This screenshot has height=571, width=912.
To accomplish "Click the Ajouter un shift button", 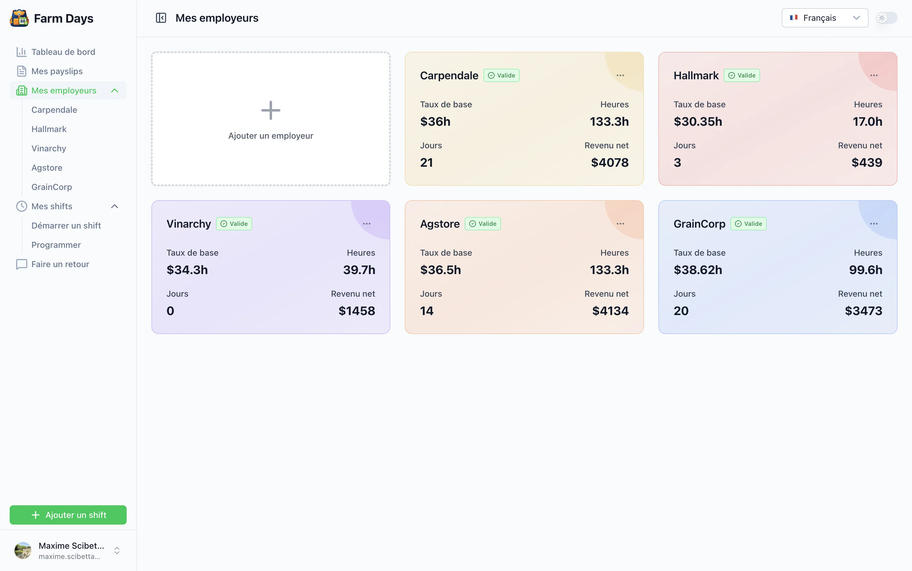I will 68,515.
